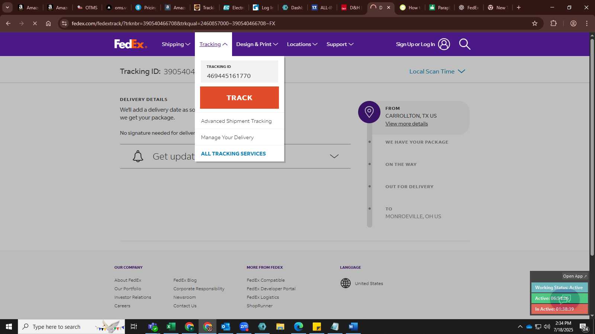The width and height of the screenshot is (595, 334).
Task: Open the notification center icon
Action: click(583, 327)
